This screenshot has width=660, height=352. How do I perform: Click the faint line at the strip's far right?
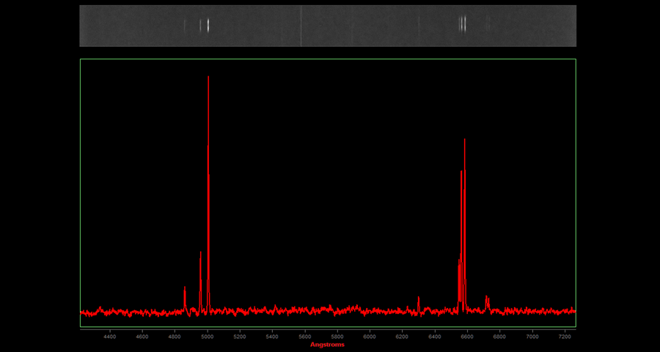coord(487,24)
